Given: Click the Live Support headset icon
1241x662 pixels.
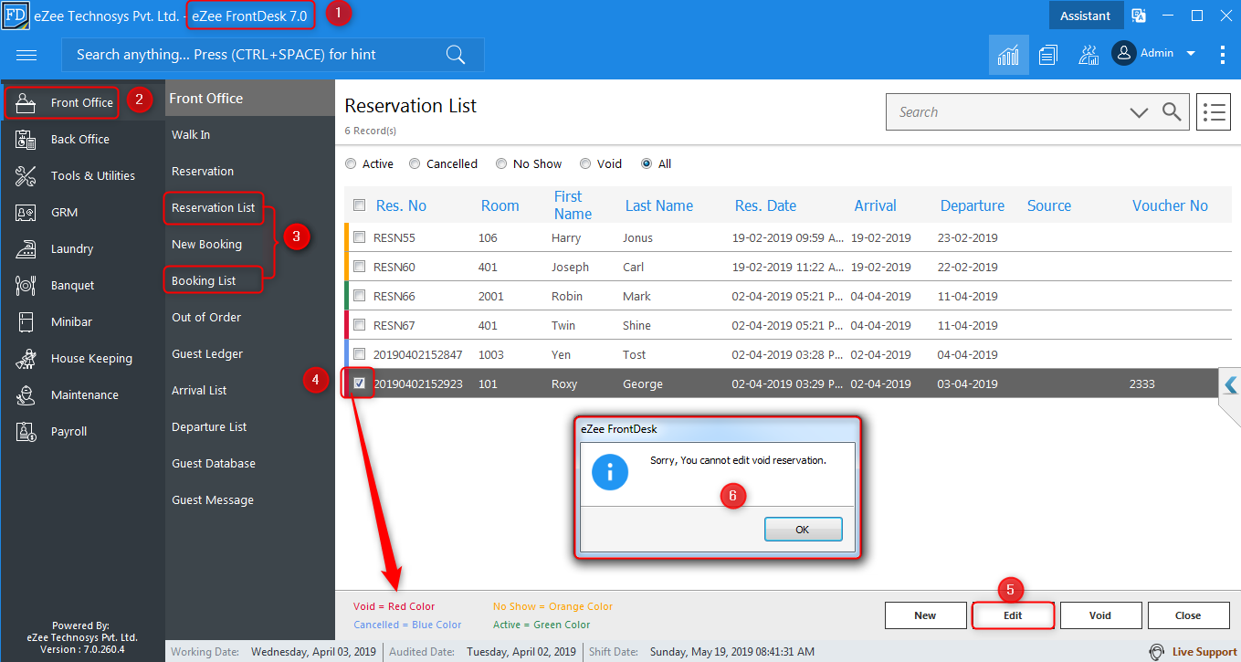Looking at the screenshot, I should coord(1157,652).
